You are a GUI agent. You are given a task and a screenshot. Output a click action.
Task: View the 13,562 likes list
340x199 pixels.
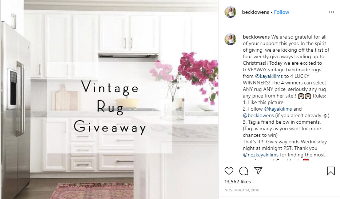(x=237, y=182)
